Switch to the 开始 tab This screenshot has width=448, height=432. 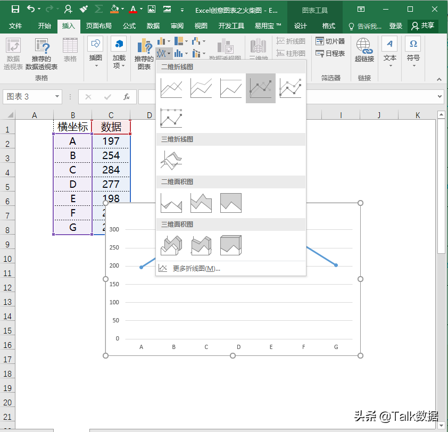pos(45,26)
